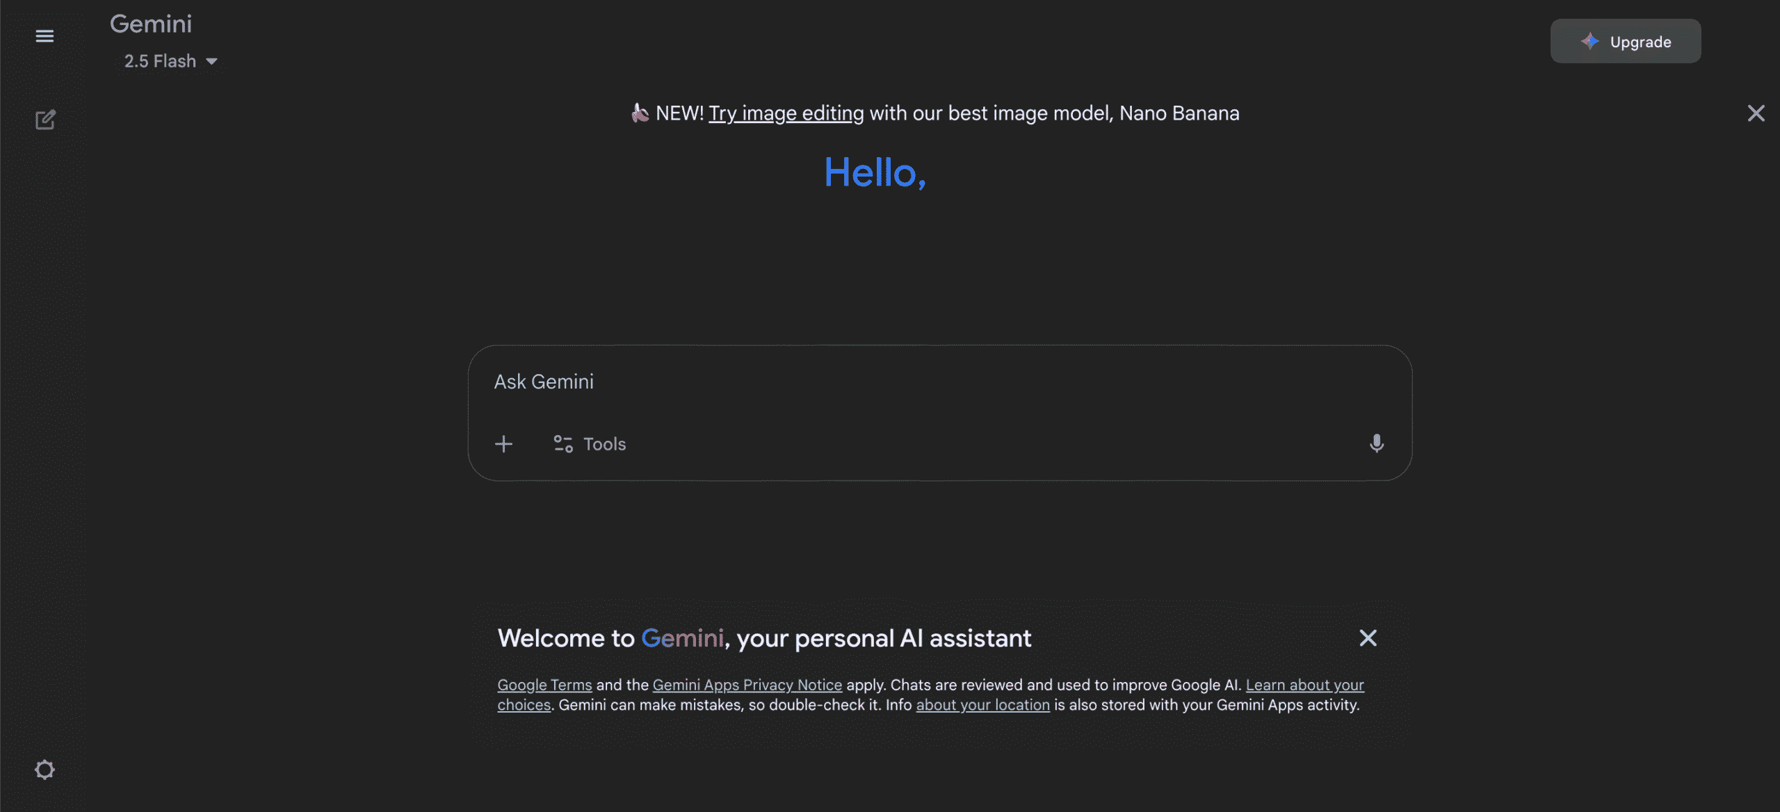The image size is (1780, 812).
Task: Open the Try image editing link
Action: coord(786,113)
